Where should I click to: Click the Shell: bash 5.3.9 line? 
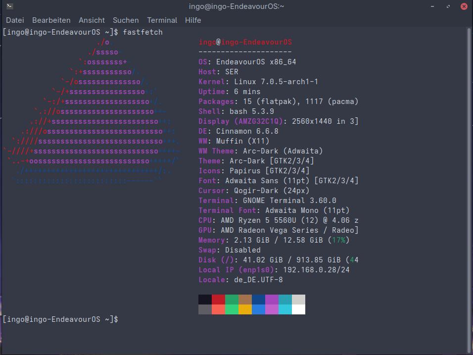tap(236, 111)
